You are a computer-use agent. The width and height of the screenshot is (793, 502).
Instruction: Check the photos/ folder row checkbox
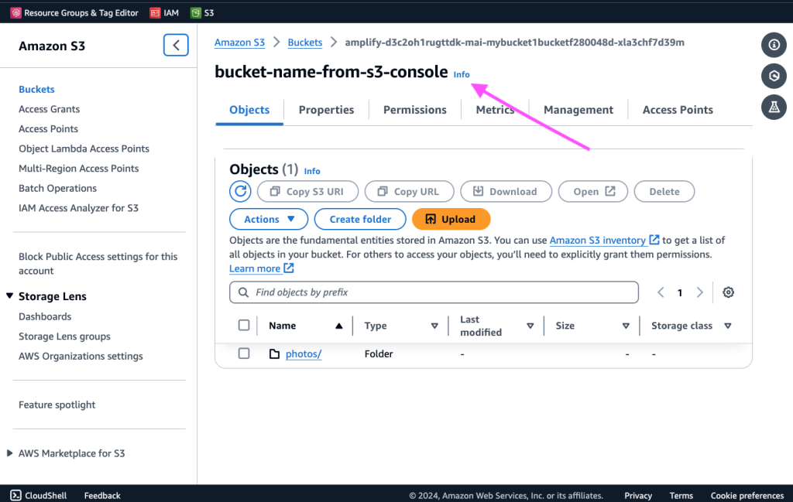[244, 353]
